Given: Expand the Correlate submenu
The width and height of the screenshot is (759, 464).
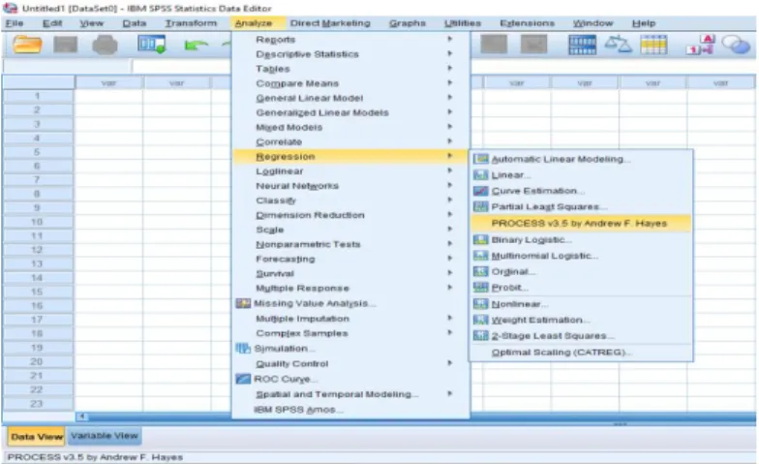Looking at the screenshot, I should [x=350, y=141].
